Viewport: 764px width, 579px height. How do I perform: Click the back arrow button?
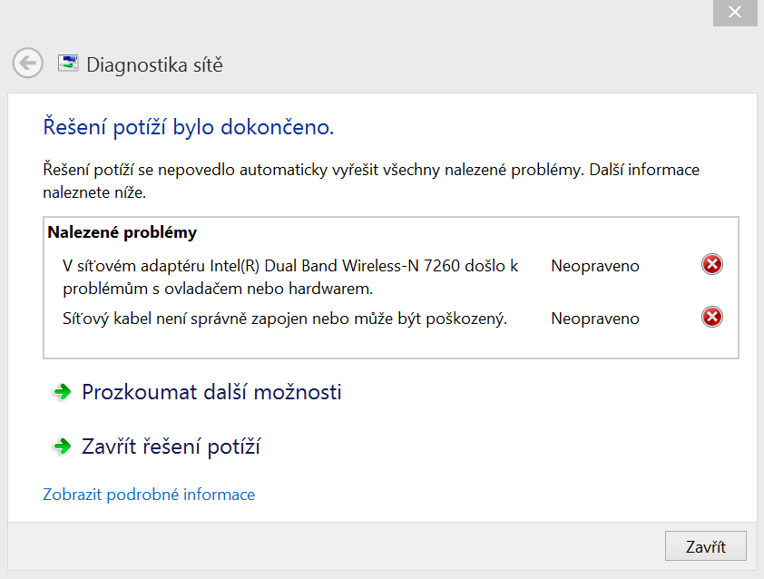(28, 63)
